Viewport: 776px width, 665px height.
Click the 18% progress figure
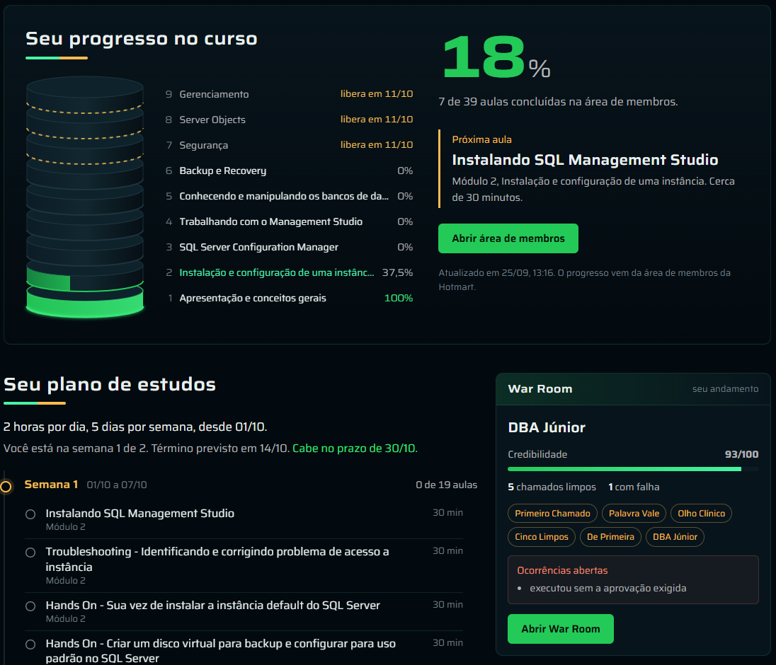pos(496,57)
